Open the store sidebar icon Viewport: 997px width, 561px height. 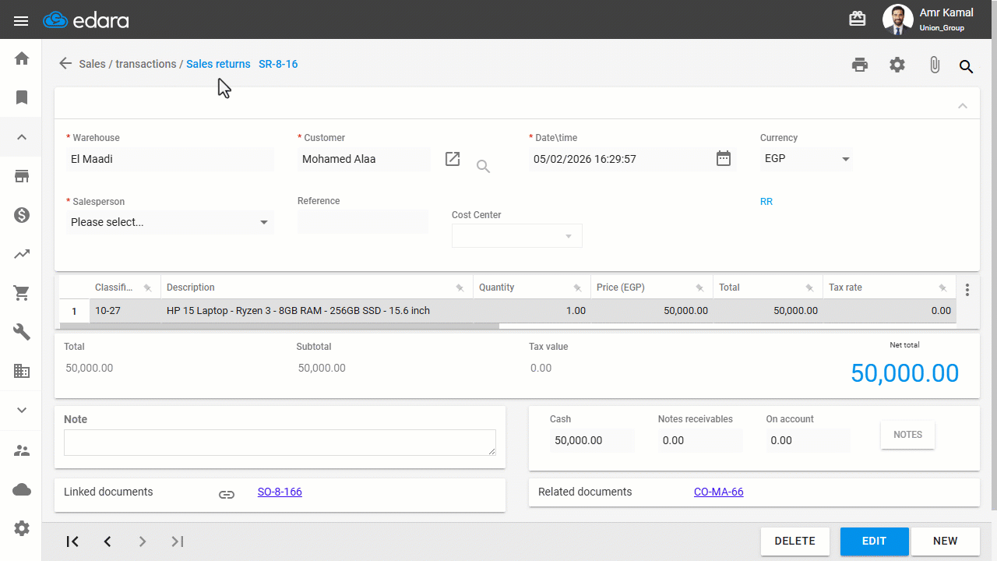click(22, 176)
